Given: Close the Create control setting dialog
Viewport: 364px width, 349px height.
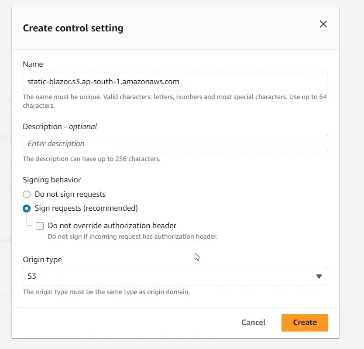Looking at the screenshot, I should [323, 24].
